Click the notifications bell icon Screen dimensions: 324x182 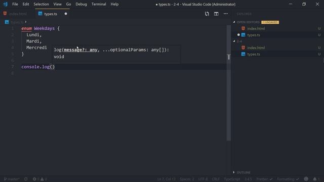(315, 179)
